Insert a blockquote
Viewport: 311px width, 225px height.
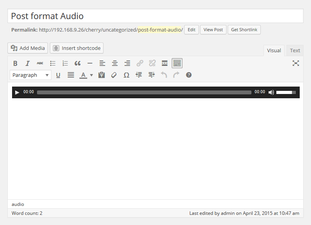pos(77,63)
